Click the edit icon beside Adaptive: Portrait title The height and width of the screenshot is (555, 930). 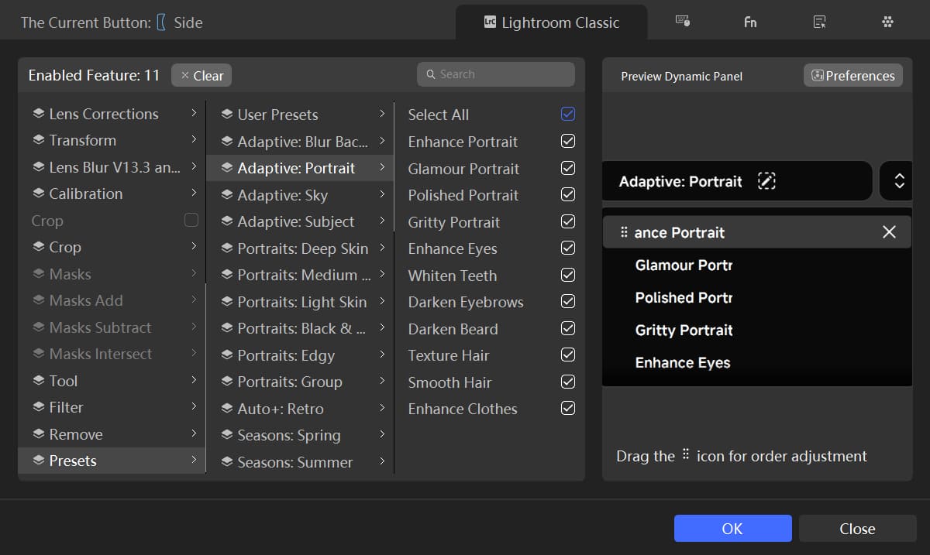pyautogui.click(x=766, y=181)
